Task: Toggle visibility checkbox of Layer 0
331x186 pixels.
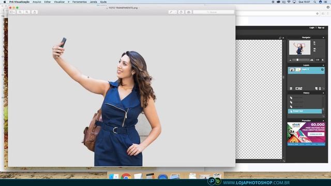Action: (x=322, y=69)
